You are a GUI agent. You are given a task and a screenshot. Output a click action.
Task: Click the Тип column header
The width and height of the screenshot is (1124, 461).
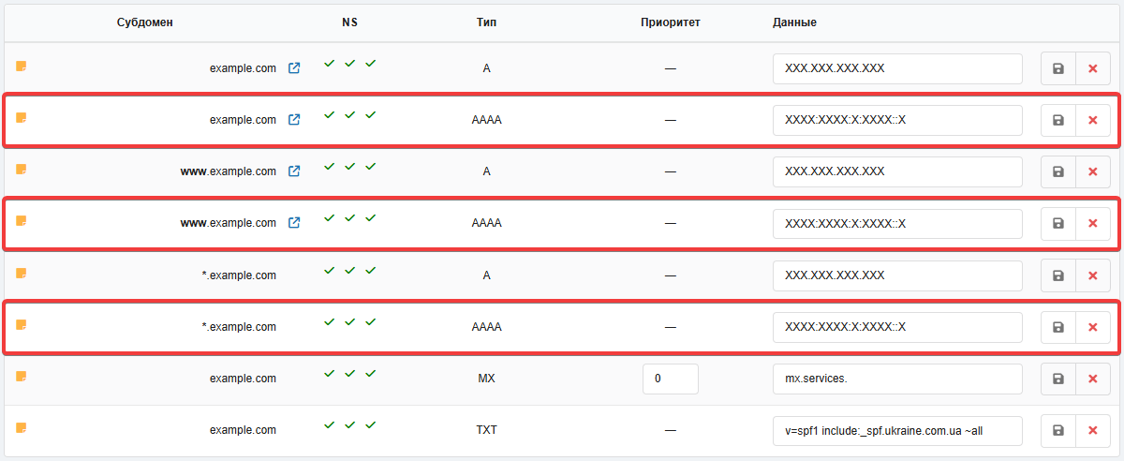pyautogui.click(x=486, y=22)
